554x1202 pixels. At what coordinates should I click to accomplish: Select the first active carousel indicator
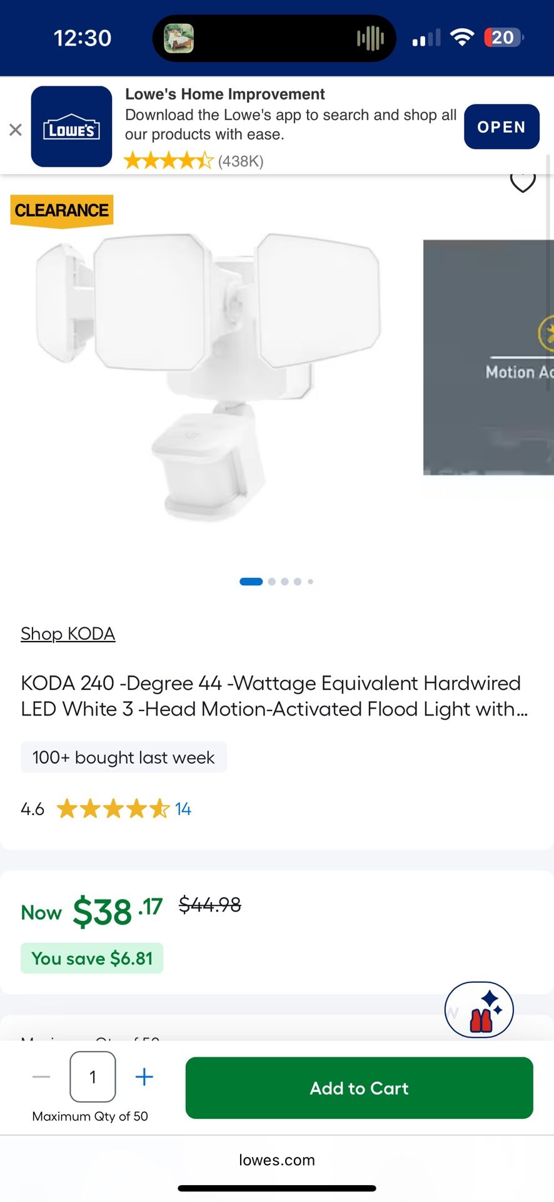tap(251, 582)
